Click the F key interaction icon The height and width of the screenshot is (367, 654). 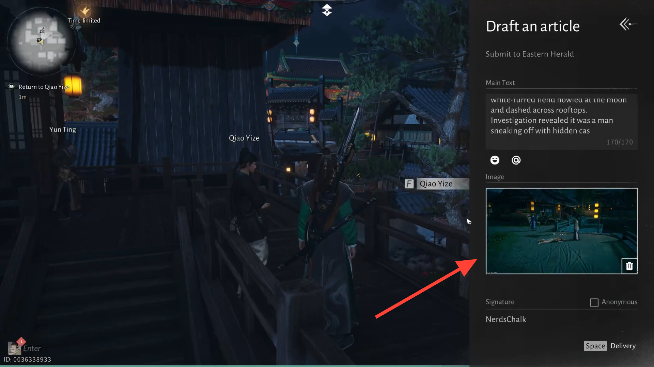[x=409, y=184]
